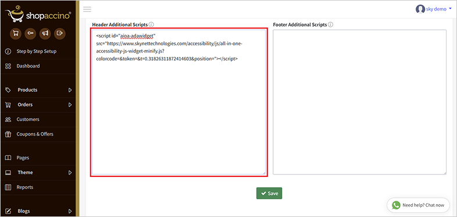
Task: Click the Step by Step Setup info icon
Action: (8, 51)
